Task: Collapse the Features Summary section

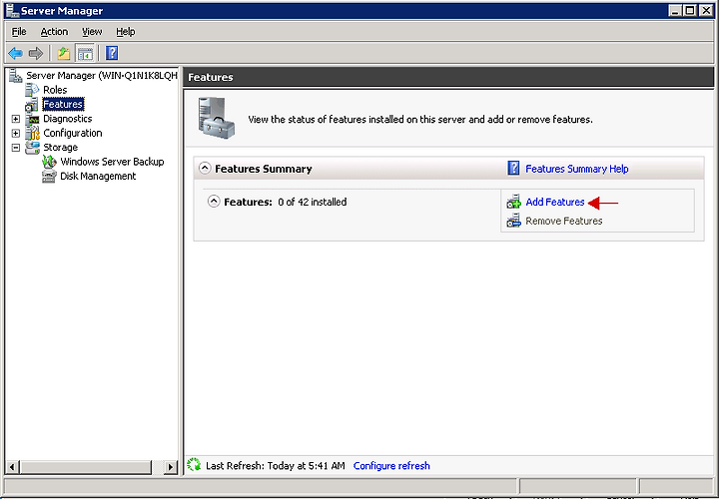Action: point(205,169)
